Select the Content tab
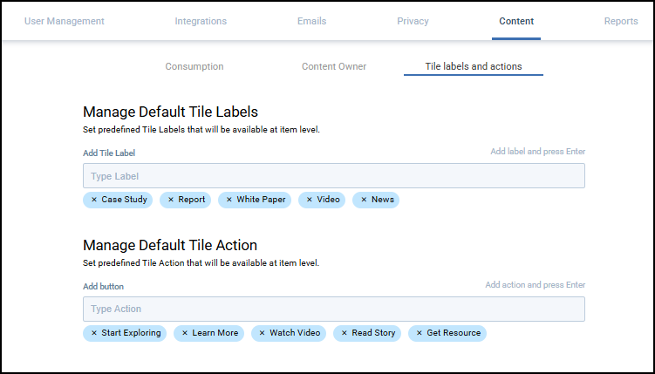 pyautogui.click(x=516, y=21)
